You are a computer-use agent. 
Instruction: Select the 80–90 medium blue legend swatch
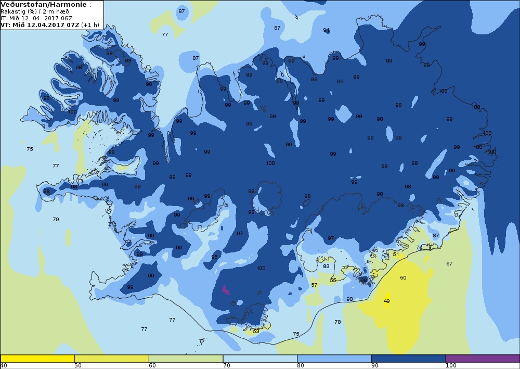click(x=334, y=359)
